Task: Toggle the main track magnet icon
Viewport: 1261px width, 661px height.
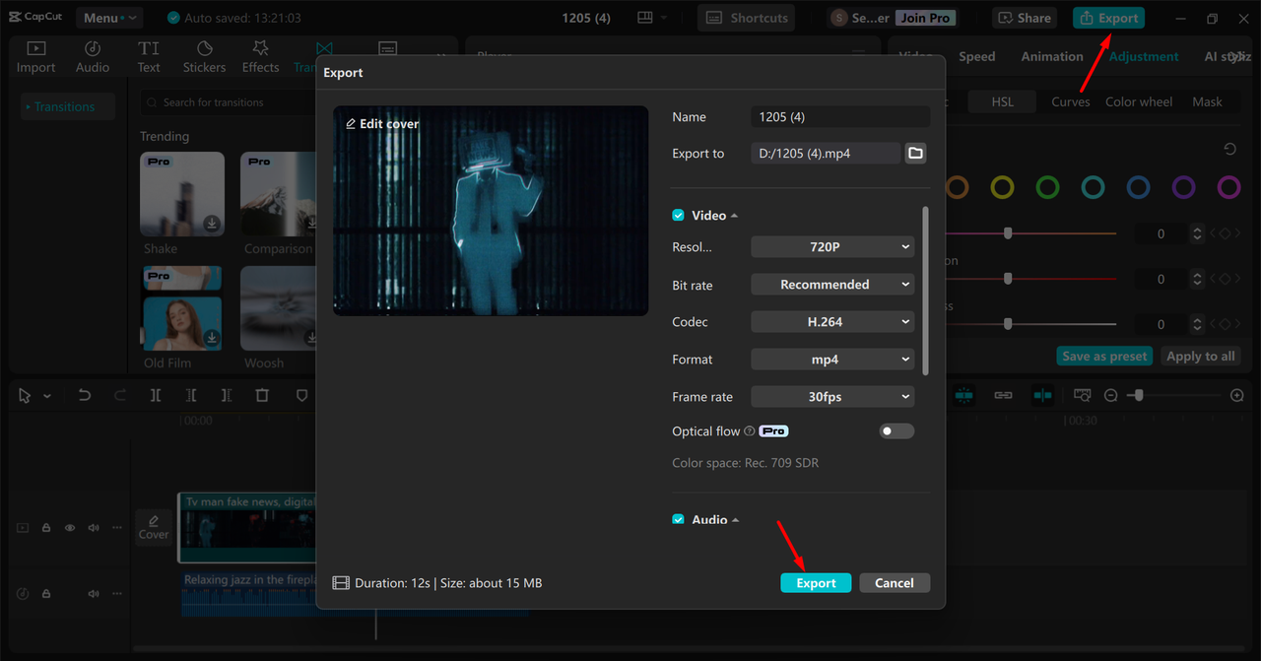Action: [x=963, y=395]
